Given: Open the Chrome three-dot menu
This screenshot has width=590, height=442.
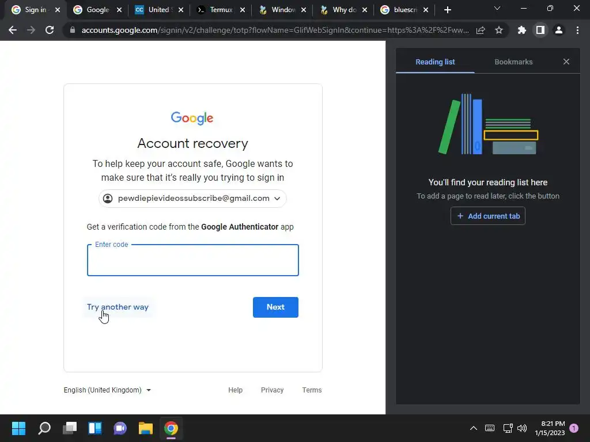Looking at the screenshot, I should click(577, 30).
